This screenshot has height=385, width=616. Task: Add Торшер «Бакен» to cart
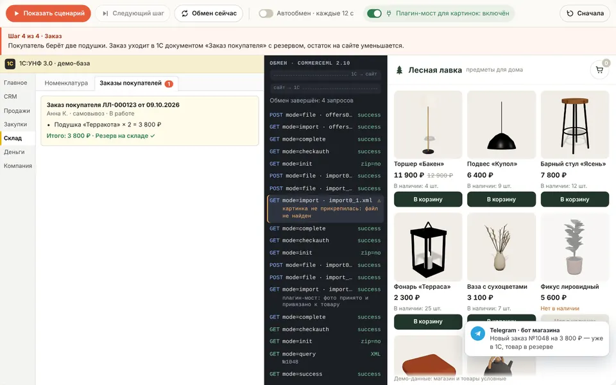(x=428, y=199)
